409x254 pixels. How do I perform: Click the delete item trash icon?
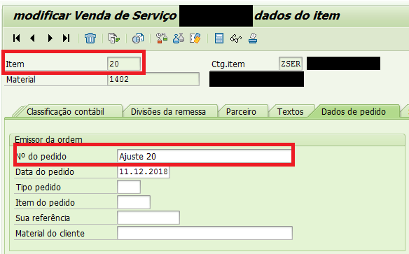[90, 38]
